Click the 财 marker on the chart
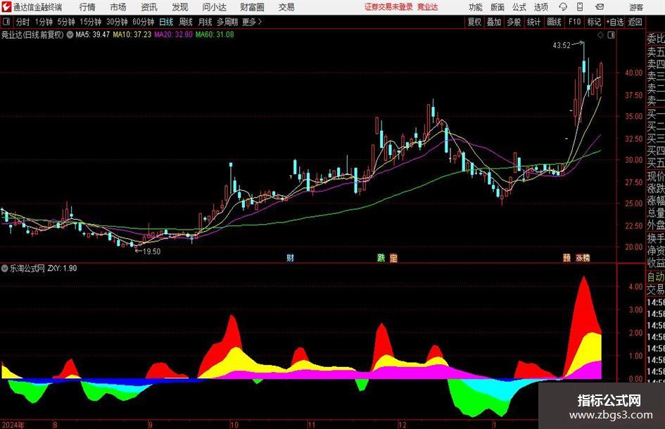The image size is (665, 429). 290,257
